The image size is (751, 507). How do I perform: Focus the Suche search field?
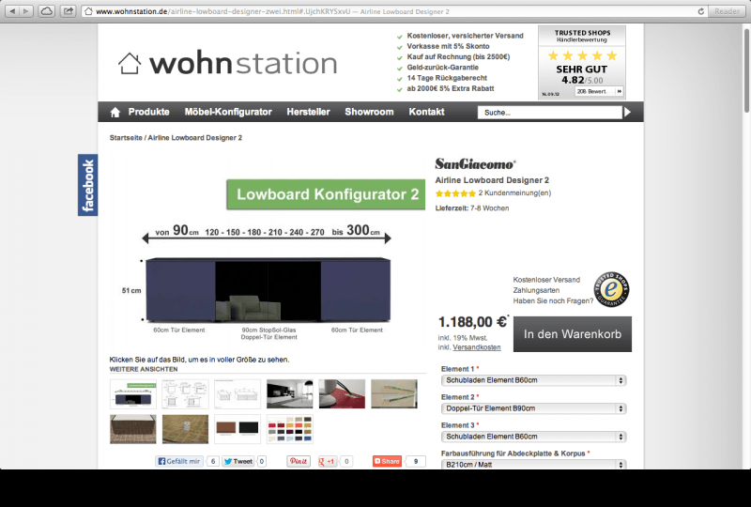click(x=549, y=113)
